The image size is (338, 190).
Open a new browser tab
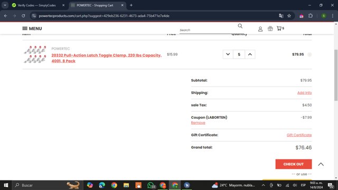coord(131,5)
